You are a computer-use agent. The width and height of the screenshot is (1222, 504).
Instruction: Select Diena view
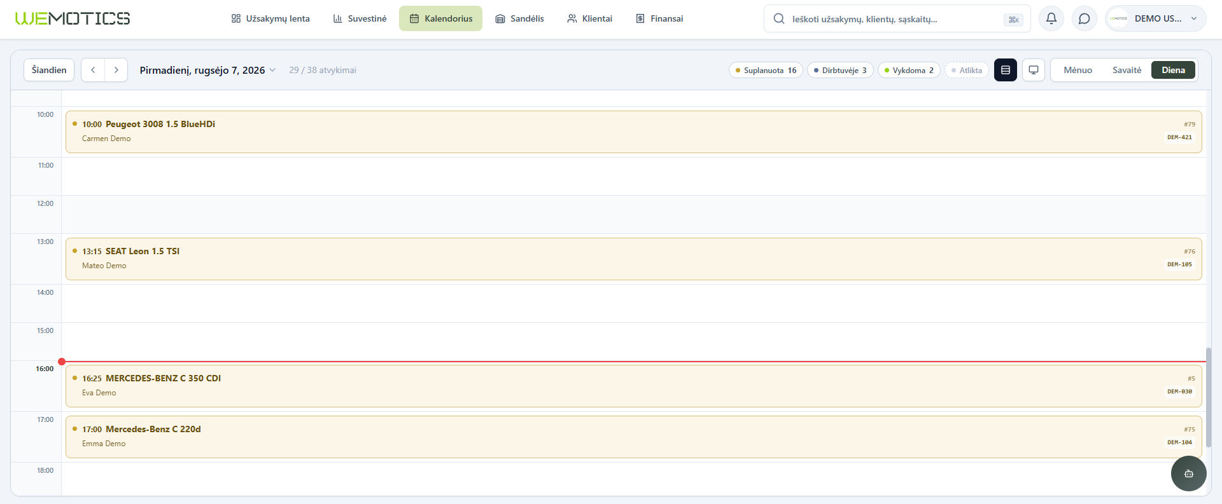pos(1173,70)
